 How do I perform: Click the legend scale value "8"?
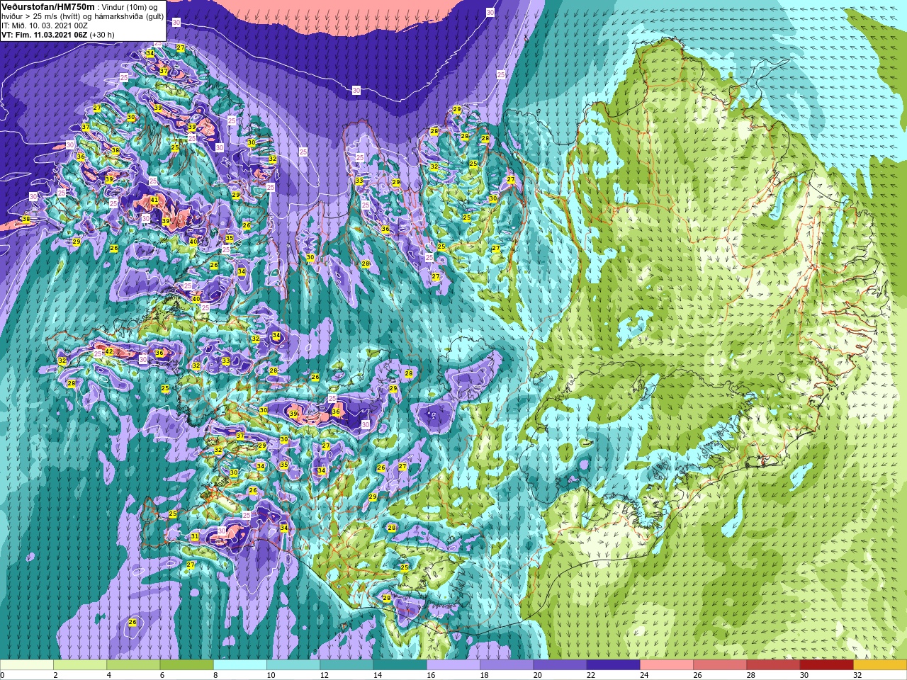(216, 675)
